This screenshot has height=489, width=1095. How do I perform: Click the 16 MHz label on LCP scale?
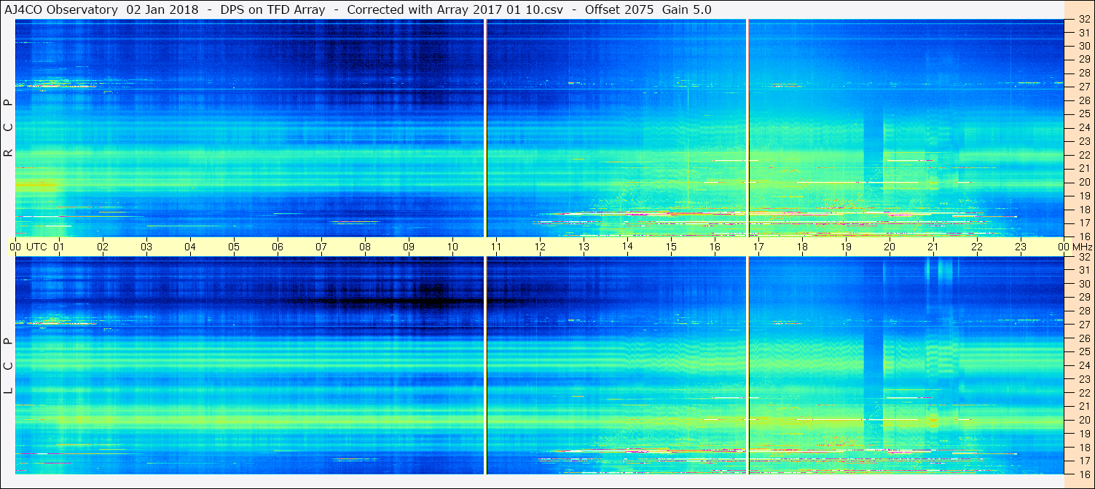[x=1084, y=474]
